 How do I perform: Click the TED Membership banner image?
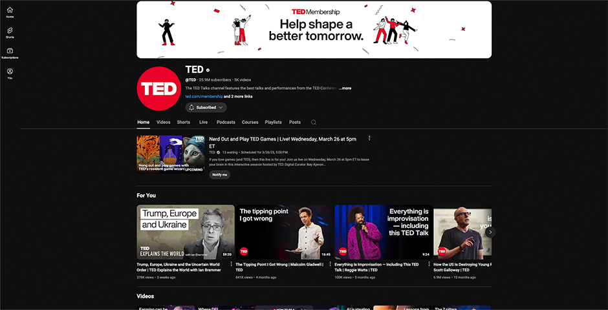tap(314, 30)
